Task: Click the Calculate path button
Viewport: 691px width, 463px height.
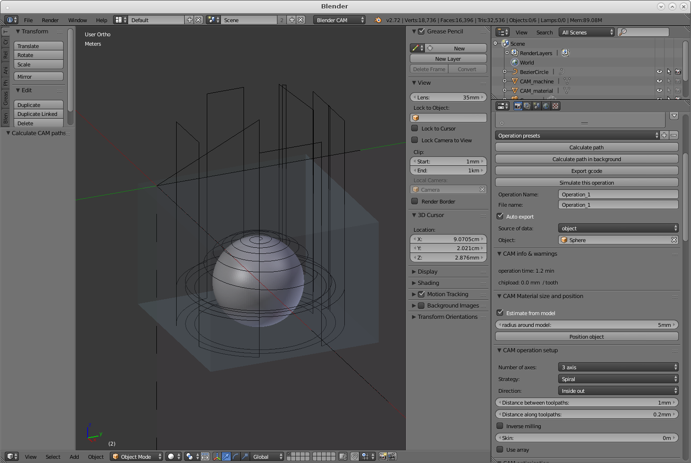Action: coord(586,147)
